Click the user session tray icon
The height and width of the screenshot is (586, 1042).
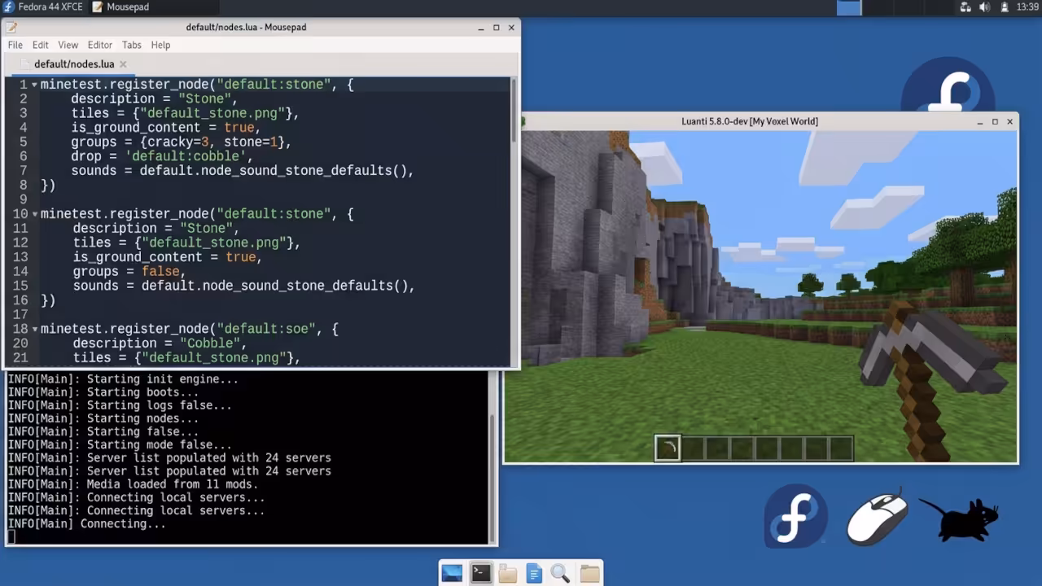[x=1003, y=7]
